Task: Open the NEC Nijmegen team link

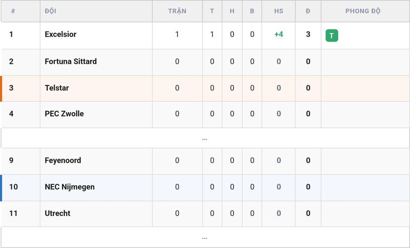Action: [70, 187]
